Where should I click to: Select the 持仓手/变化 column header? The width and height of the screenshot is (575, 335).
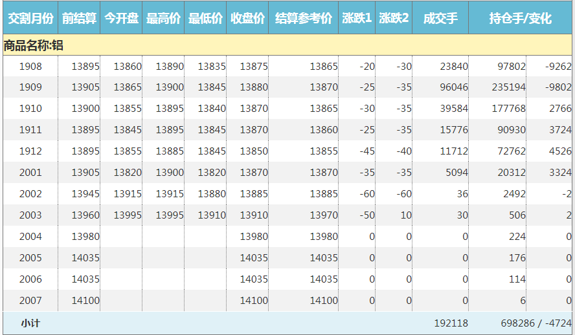click(520, 18)
